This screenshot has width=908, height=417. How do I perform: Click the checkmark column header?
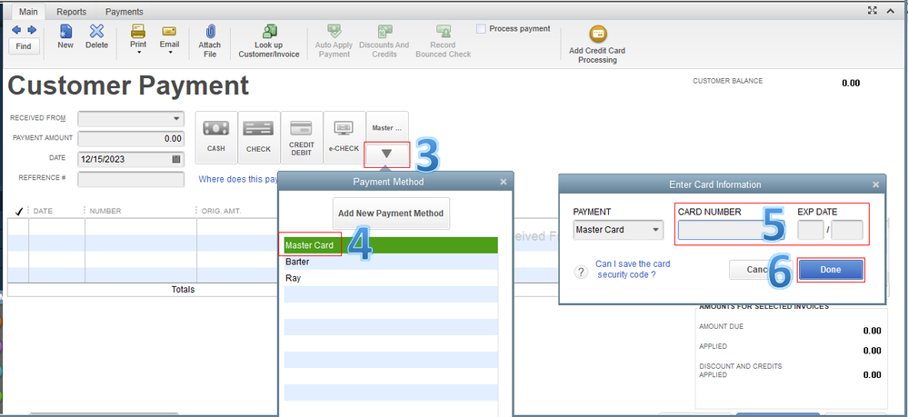18,211
